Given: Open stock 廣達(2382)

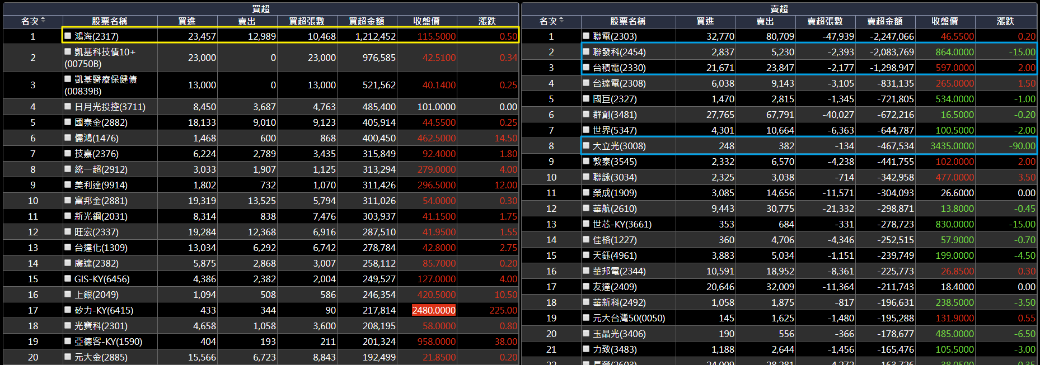Looking at the screenshot, I should pyautogui.click(x=96, y=263).
